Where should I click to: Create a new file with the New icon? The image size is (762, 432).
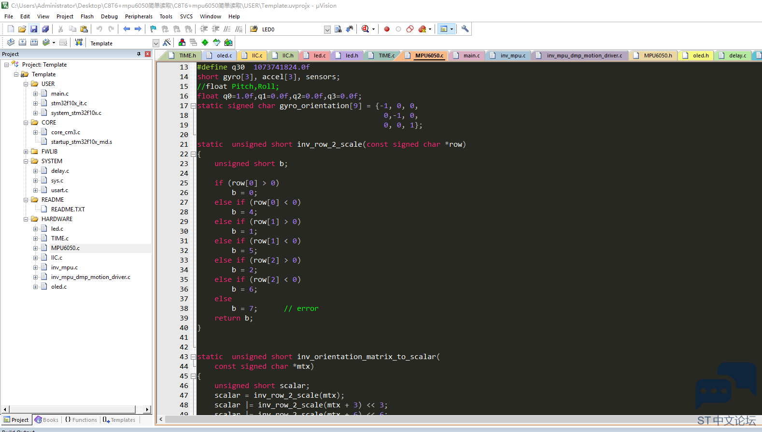coord(11,29)
